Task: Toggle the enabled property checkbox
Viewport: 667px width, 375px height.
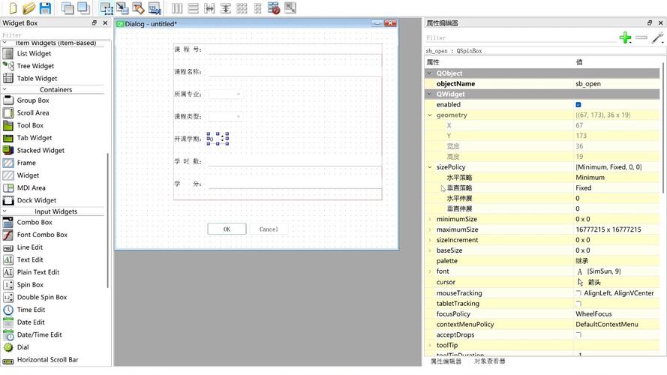Action: (x=578, y=104)
